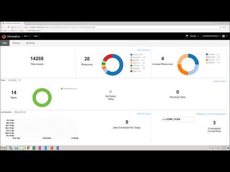Screen dimensions: 230x172
Task: Open Excel from the taskbar
Action: point(34,148)
